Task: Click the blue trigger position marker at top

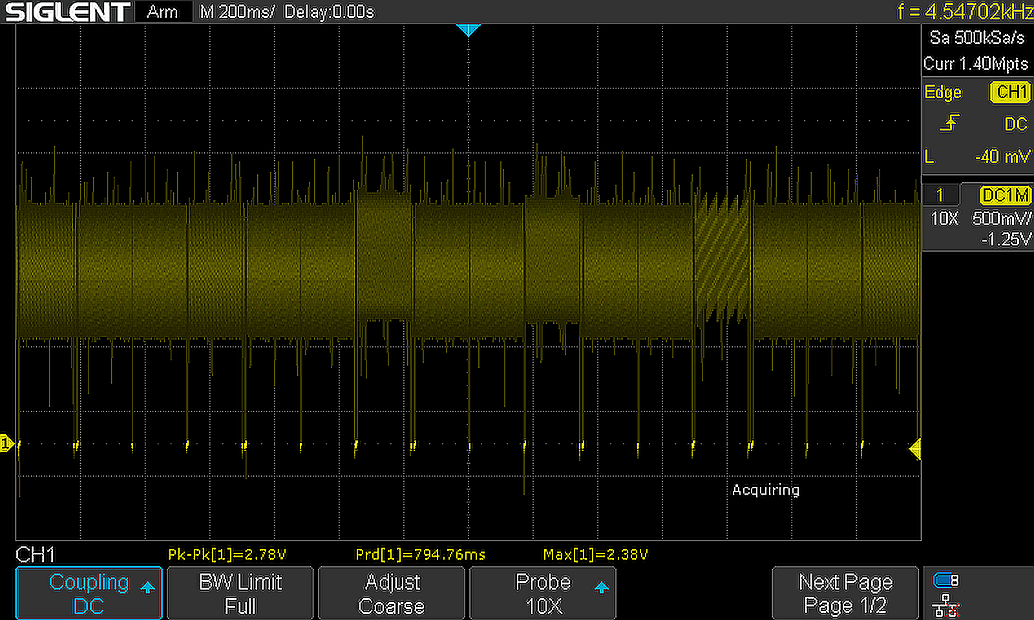Action: 468,30
